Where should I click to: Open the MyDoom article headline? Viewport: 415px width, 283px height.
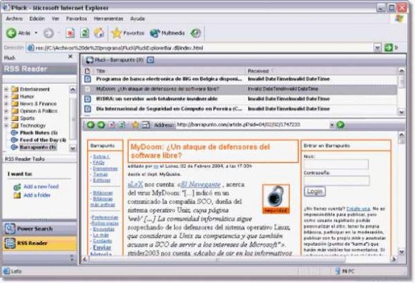tap(200, 151)
